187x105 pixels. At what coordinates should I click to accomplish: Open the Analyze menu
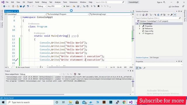pos(58,2)
